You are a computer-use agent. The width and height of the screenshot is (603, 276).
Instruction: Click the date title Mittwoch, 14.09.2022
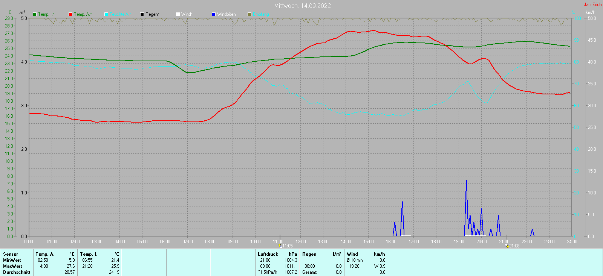[302, 6]
